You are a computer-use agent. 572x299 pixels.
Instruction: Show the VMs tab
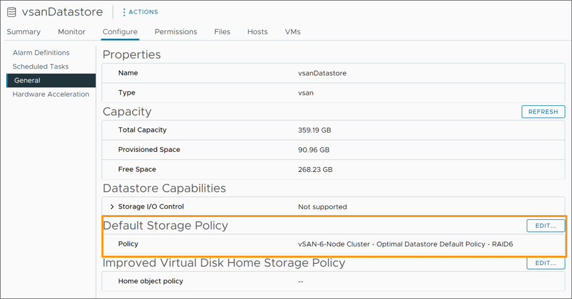tap(292, 32)
